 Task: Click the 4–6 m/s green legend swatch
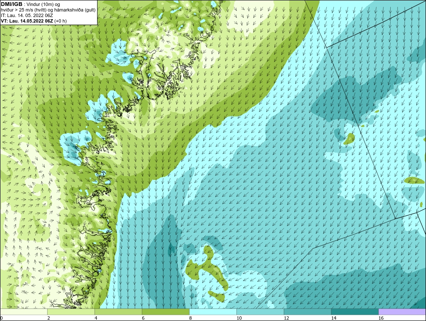point(118,312)
